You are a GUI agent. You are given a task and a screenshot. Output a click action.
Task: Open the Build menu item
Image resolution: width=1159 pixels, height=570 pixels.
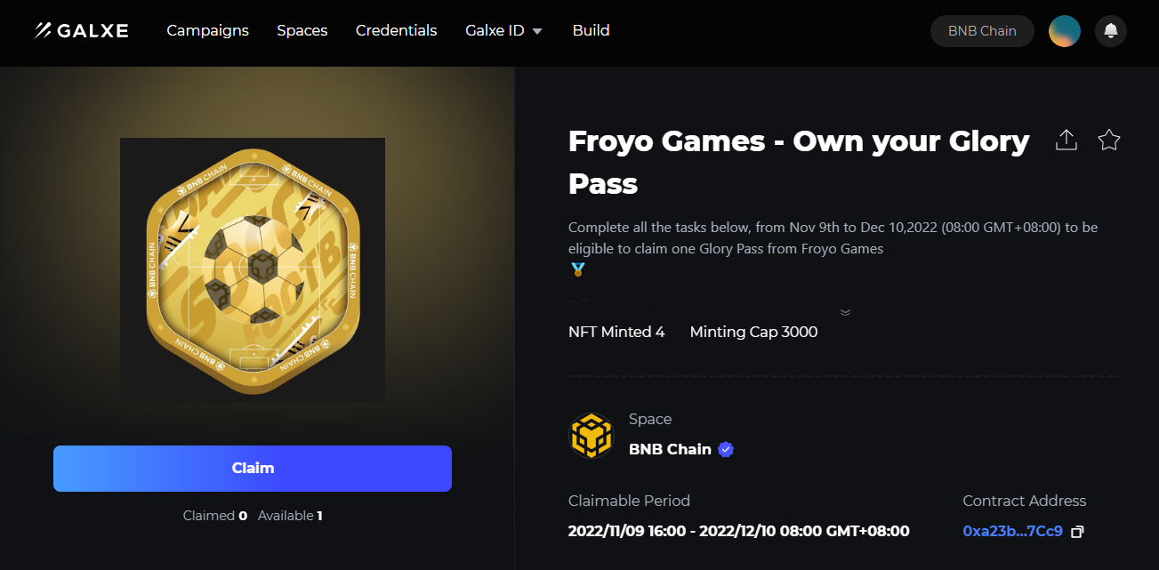591,30
